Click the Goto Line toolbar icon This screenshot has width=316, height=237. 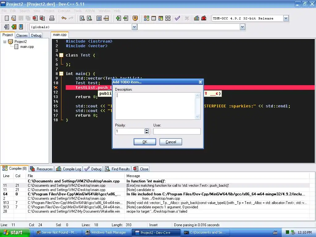tap(106, 18)
